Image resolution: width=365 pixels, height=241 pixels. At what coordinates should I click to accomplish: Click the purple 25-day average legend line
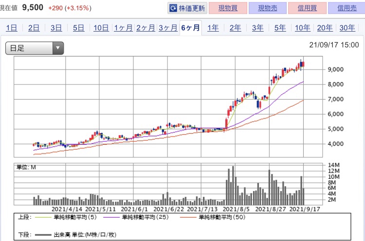[111, 218]
